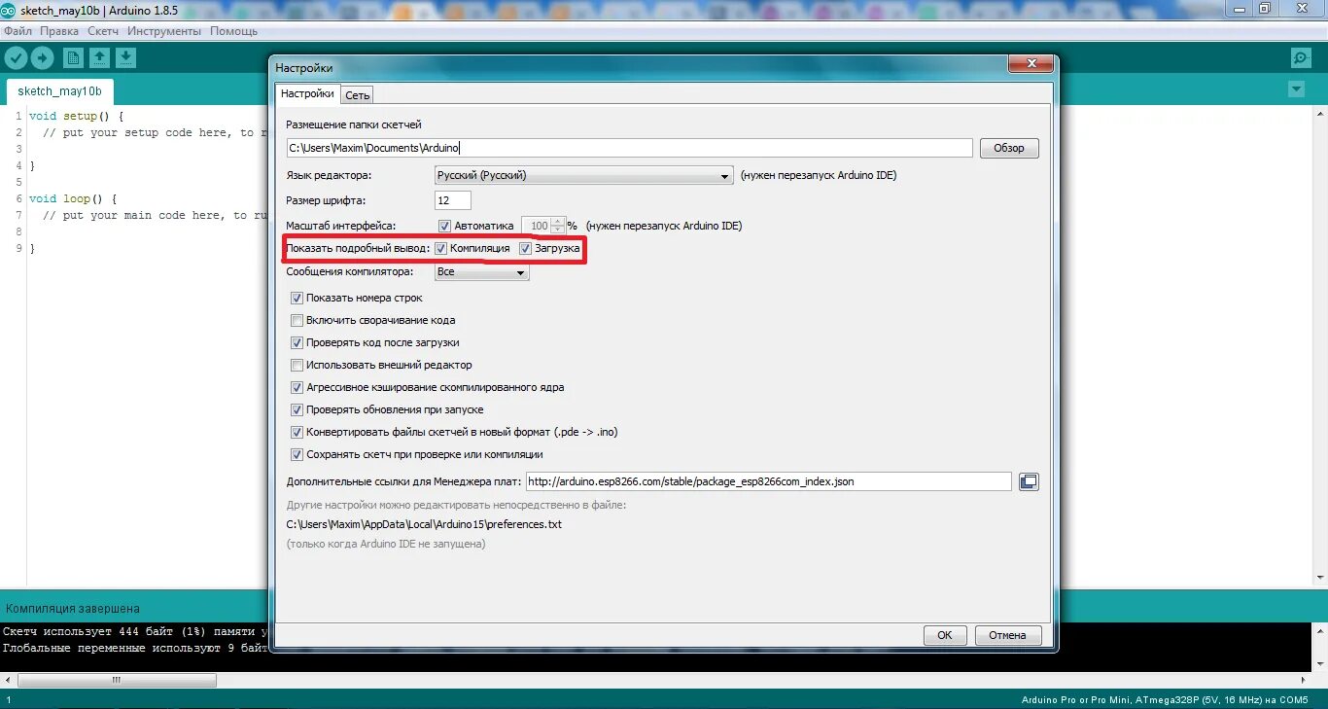
Task: Open the Правка menu
Action: pos(59,31)
